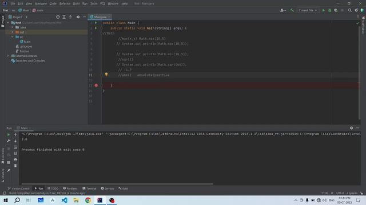Toggle Notifications sidebar on right edge

363,25
